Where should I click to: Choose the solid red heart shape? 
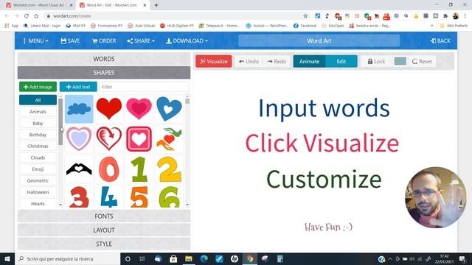click(109, 109)
